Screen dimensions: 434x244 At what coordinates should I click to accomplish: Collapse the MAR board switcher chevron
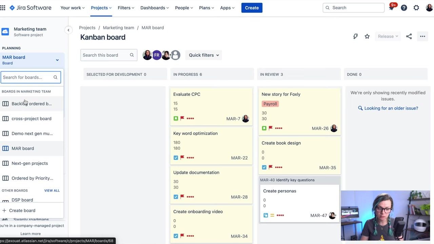[x=57, y=60]
